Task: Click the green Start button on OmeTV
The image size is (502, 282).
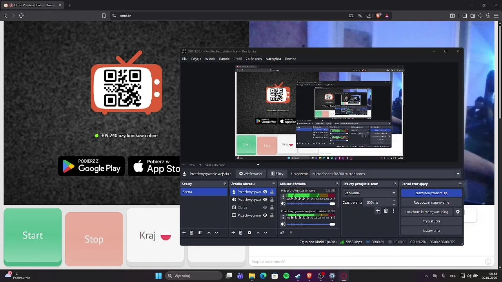Action: (33, 237)
